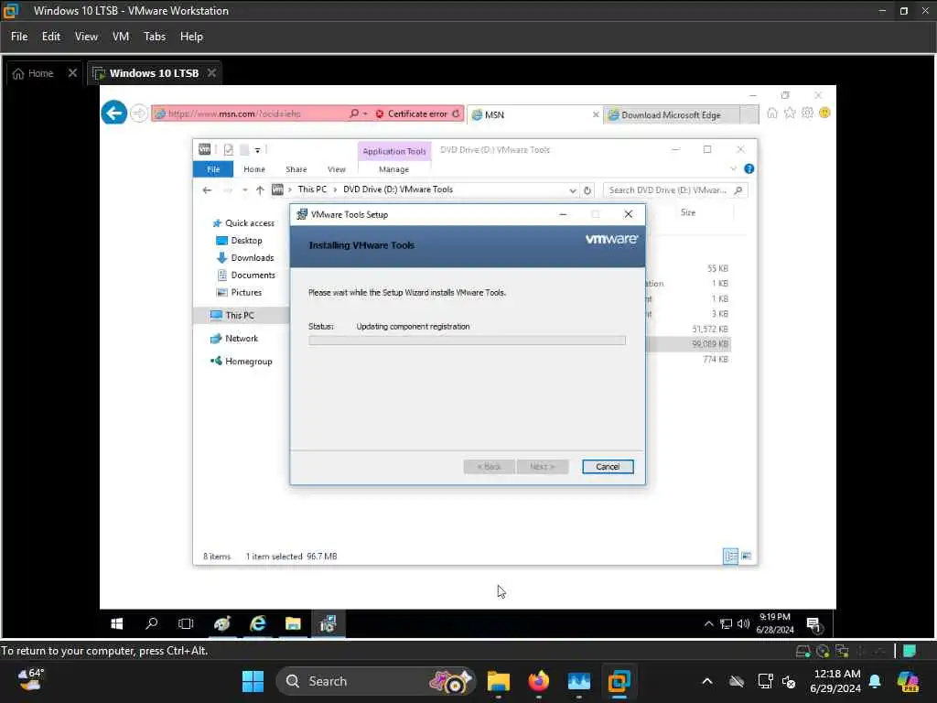937x703 pixels.
Task: Open the guest Action Center notification icon
Action: tap(814, 624)
